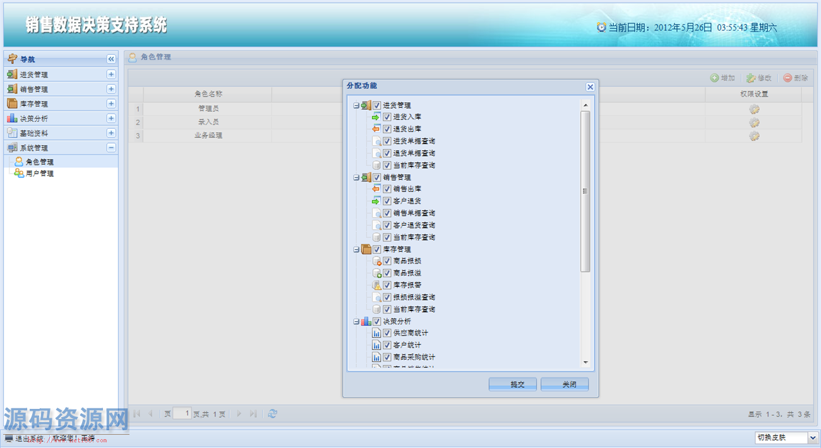Uncheck the 销售单据查询 checkbox
Viewport: 821px width, 448px height.
[x=387, y=213]
